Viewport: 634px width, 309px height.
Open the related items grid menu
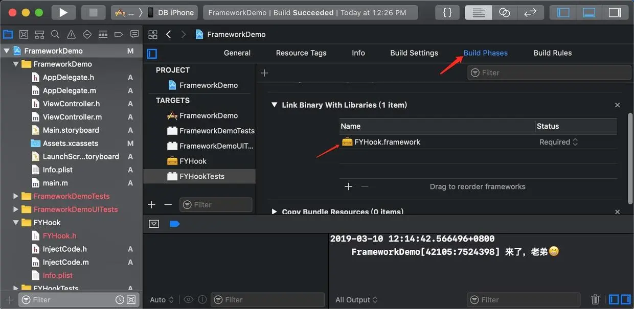152,34
